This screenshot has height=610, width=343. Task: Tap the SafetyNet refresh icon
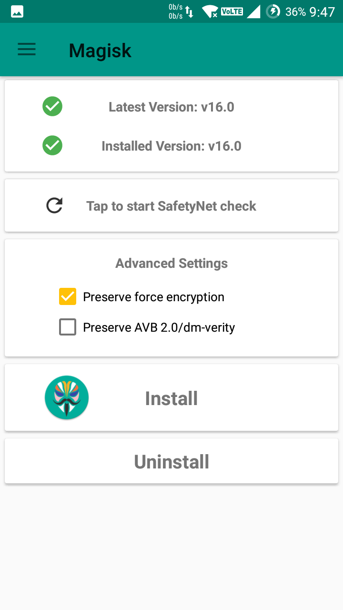pos(54,206)
